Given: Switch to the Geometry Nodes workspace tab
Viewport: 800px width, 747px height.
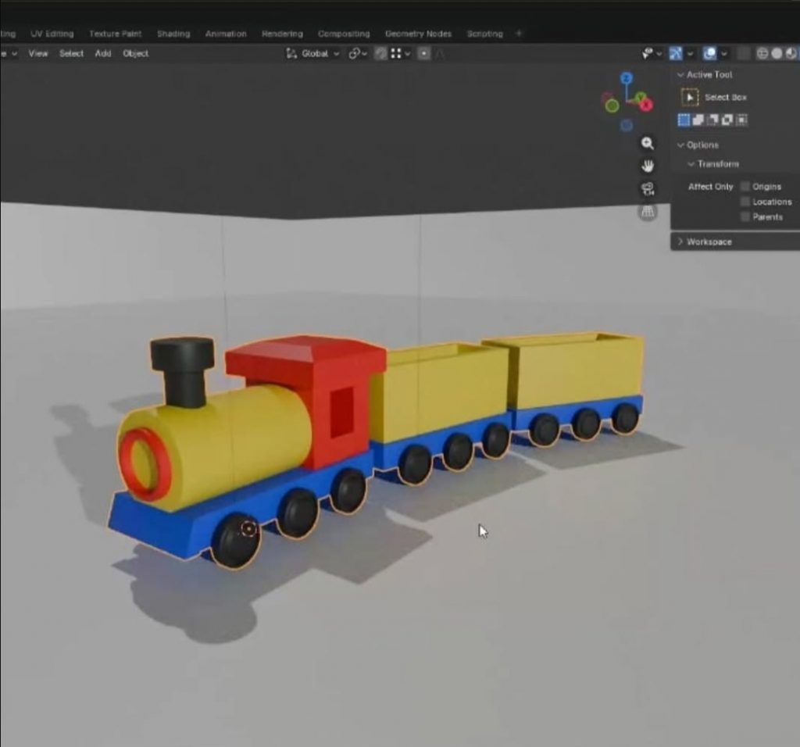Looking at the screenshot, I should tap(418, 34).
